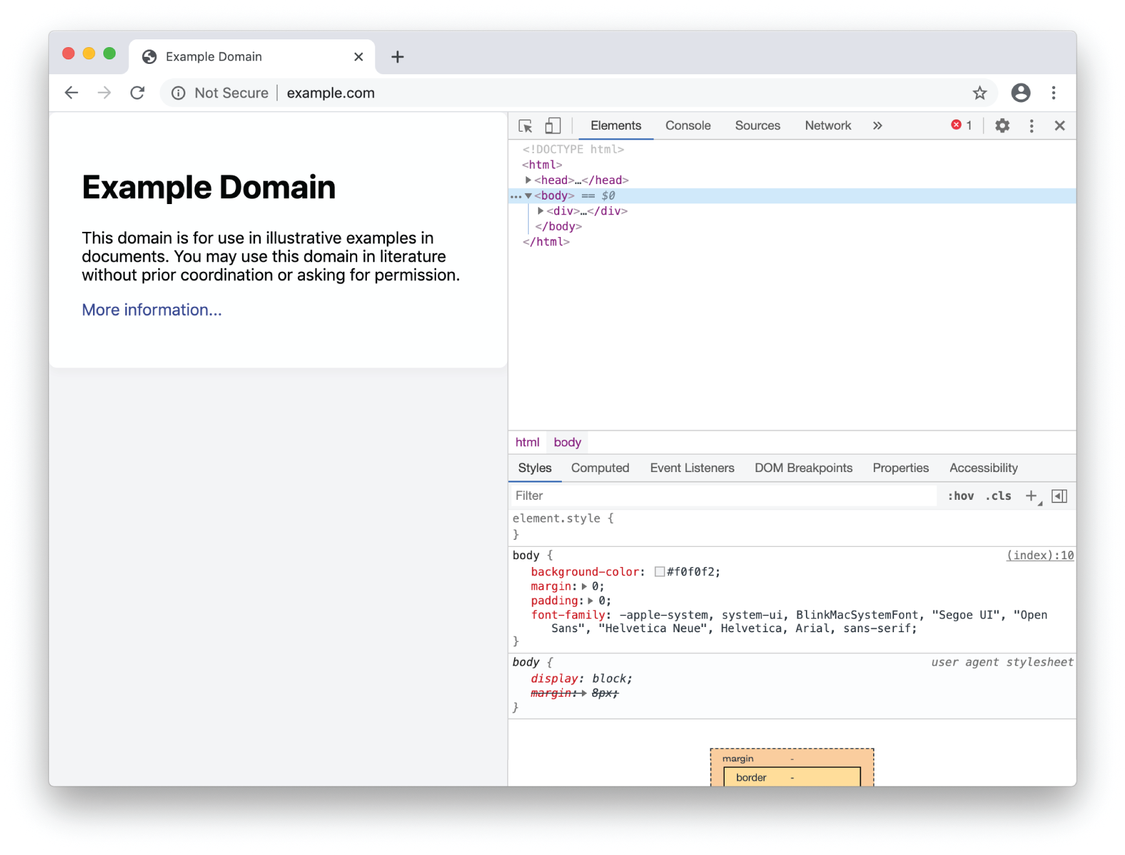1125x855 pixels.
Task: Bookmark the page with the star icon
Action: [x=980, y=92]
